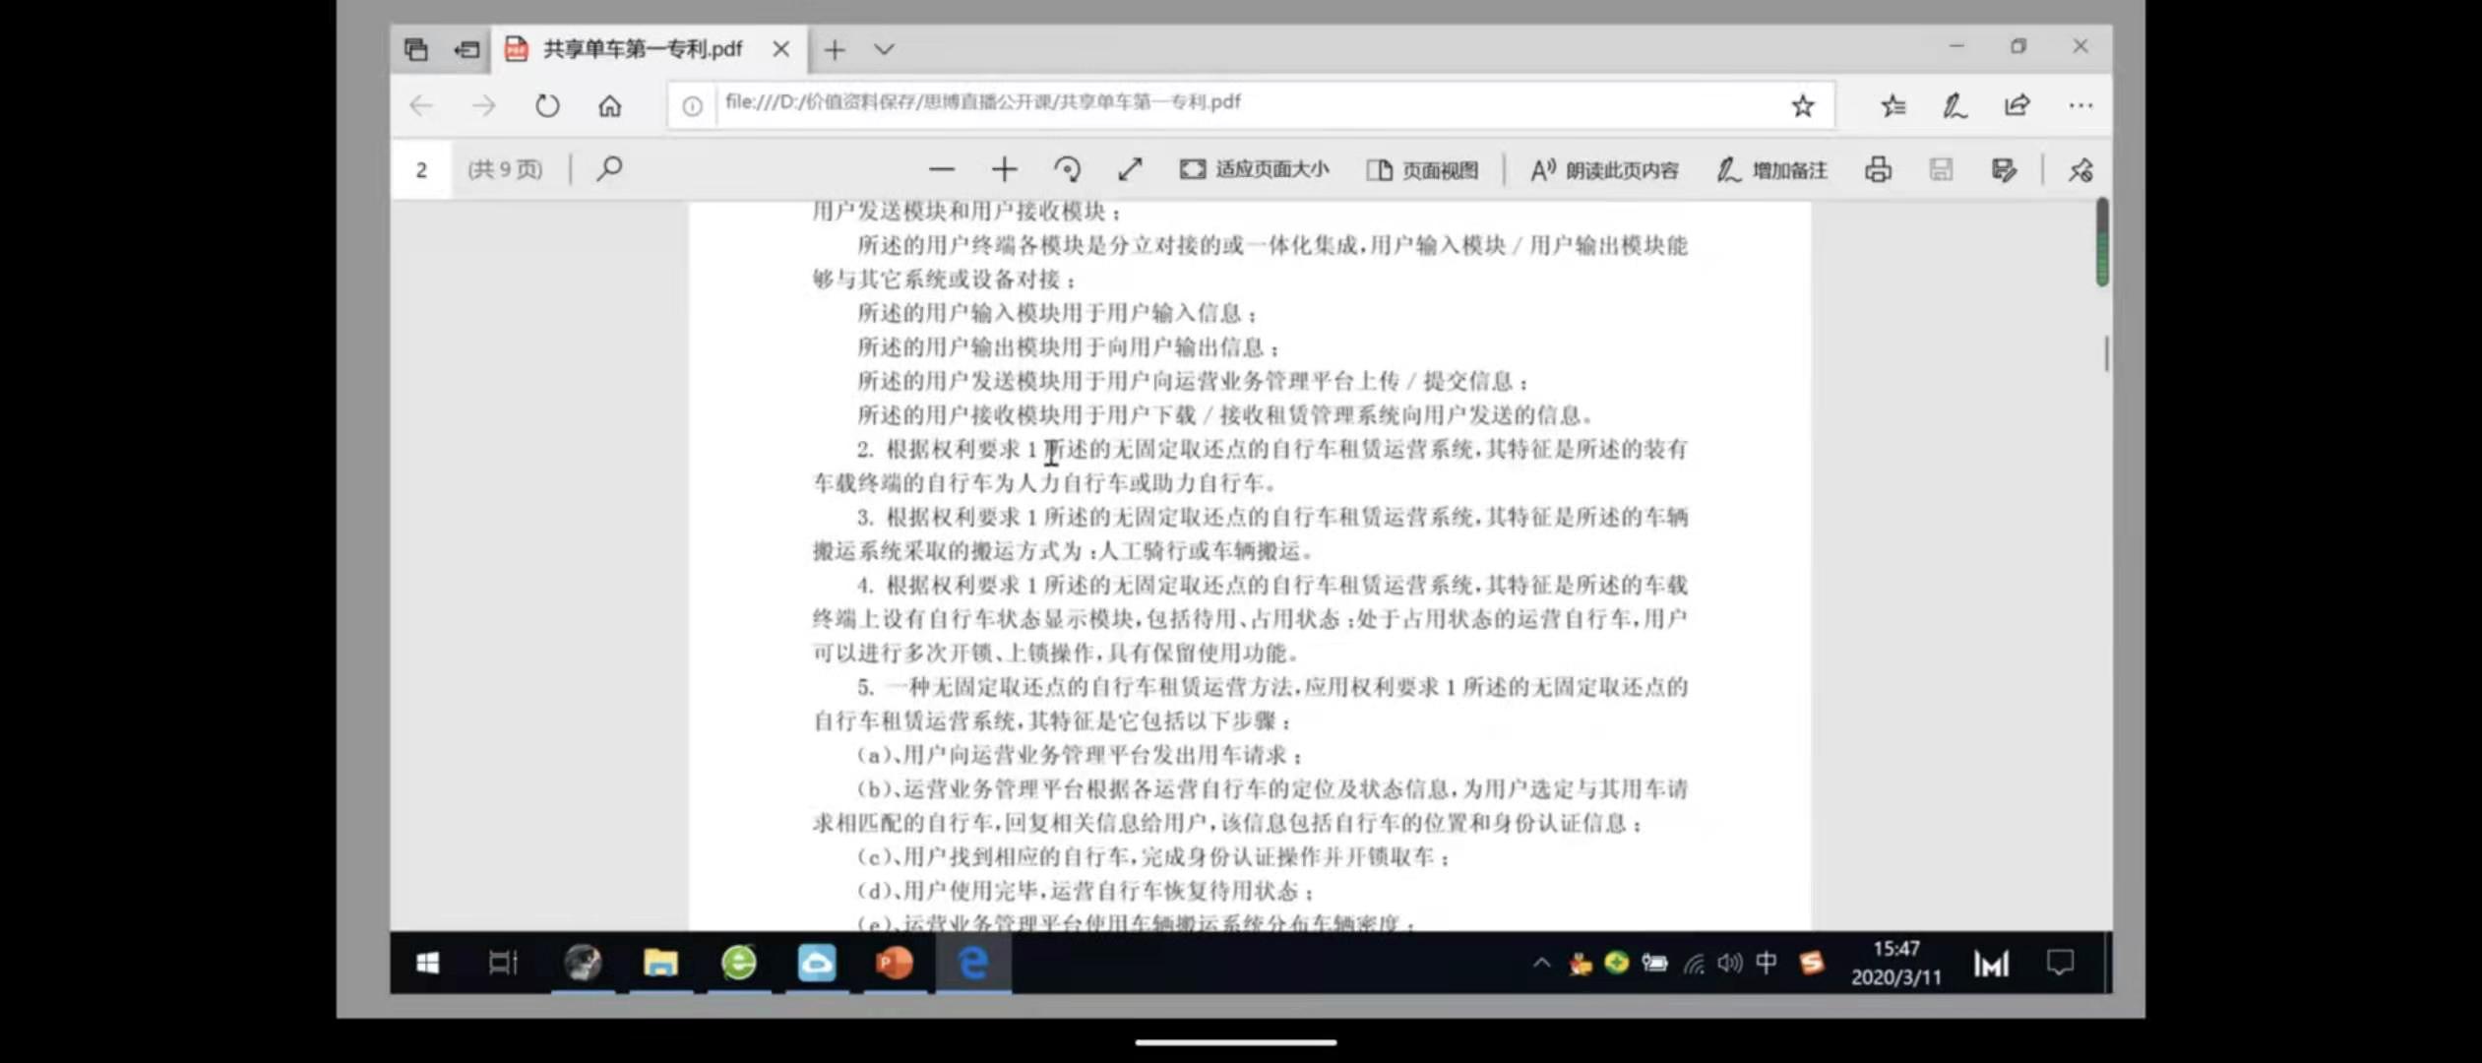Expand the tab list chevron
This screenshot has width=2482, height=1063.
[x=884, y=49]
